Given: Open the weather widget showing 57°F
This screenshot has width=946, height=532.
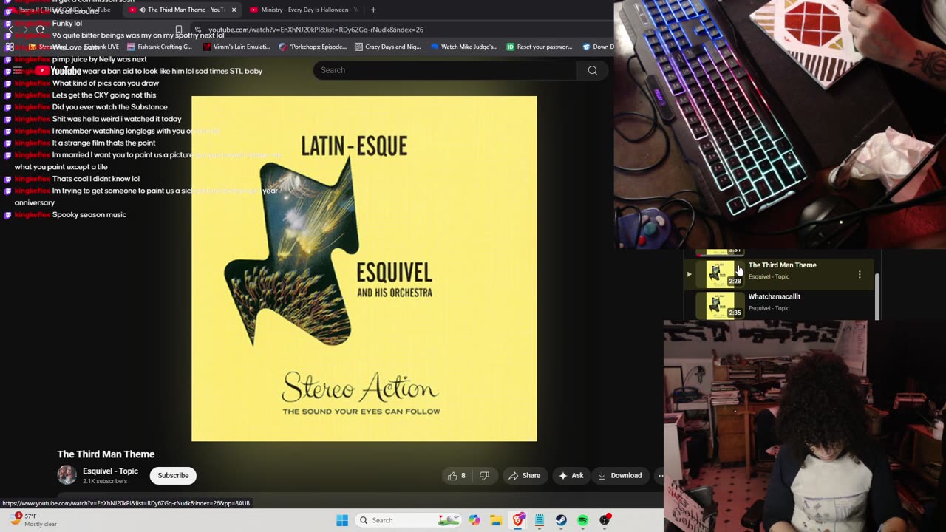Looking at the screenshot, I should [x=33, y=520].
